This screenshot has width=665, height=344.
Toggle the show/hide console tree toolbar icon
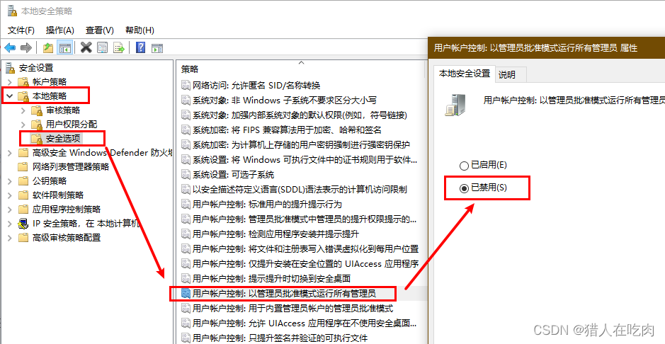64,47
